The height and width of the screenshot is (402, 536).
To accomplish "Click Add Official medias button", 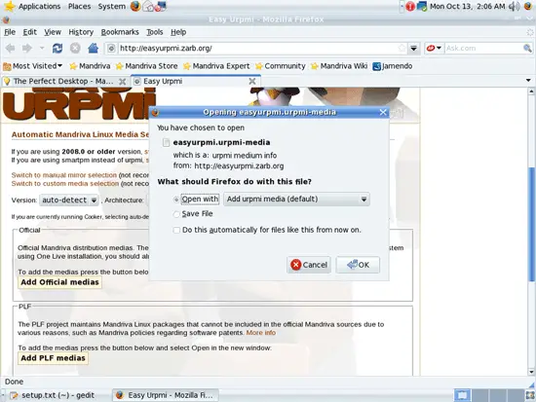I will (59, 282).
